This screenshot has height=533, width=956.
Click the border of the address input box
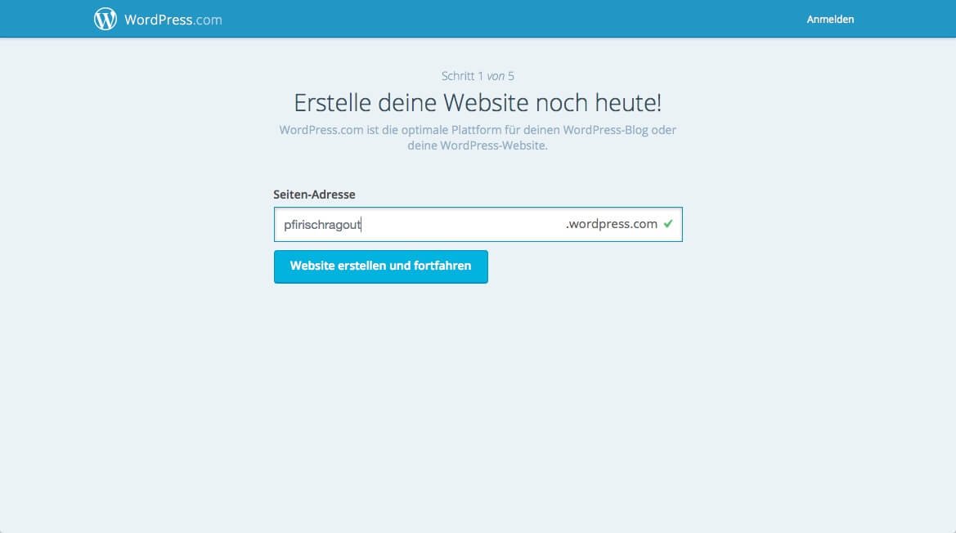[478, 208]
